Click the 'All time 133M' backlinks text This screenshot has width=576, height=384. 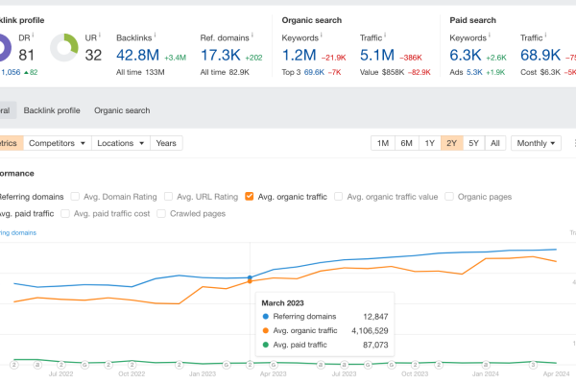coord(140,72)
